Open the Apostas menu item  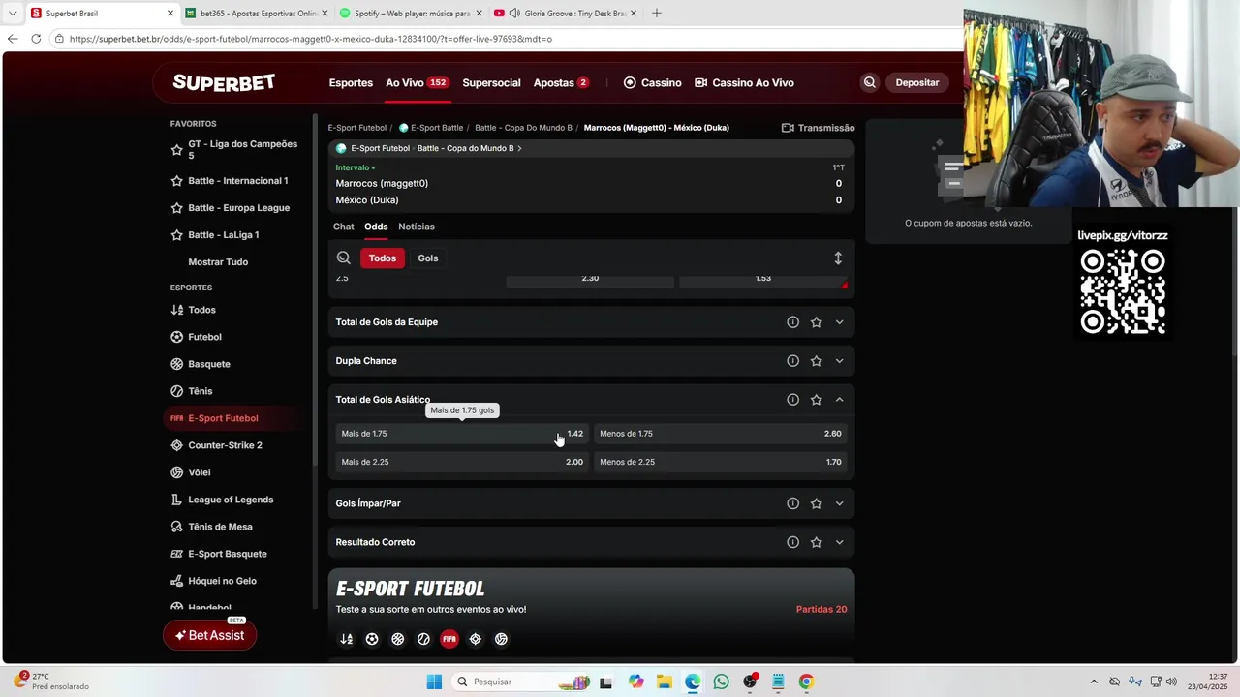point(561,83)
